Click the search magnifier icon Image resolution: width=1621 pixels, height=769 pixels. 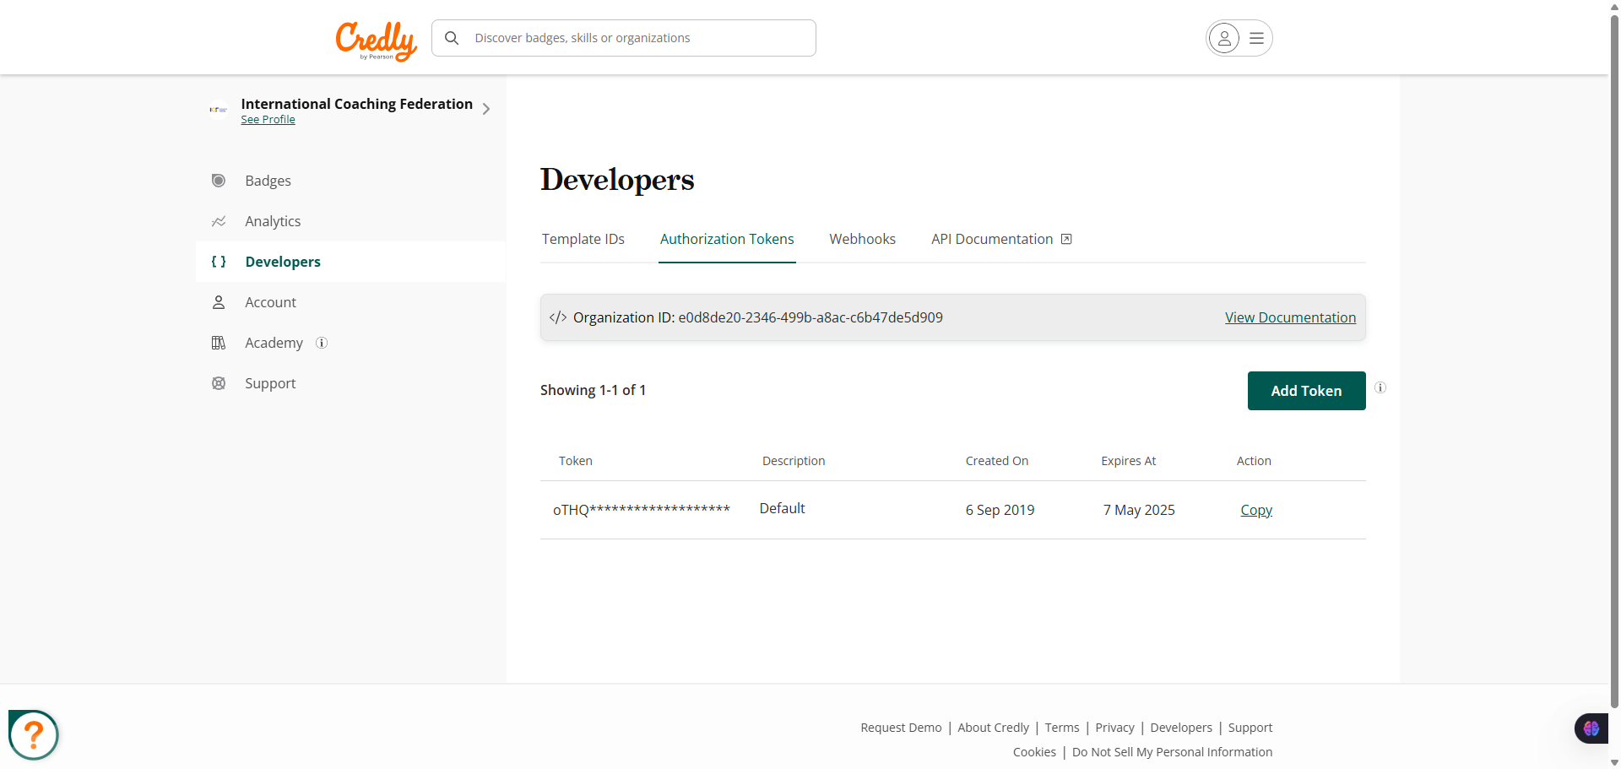(x=452, y=38)
